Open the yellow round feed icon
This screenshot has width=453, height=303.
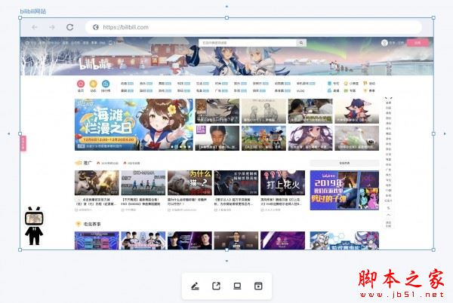(93, 84)
